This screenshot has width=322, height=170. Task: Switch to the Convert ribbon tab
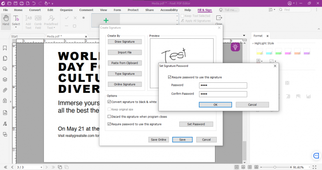point(35,10)
